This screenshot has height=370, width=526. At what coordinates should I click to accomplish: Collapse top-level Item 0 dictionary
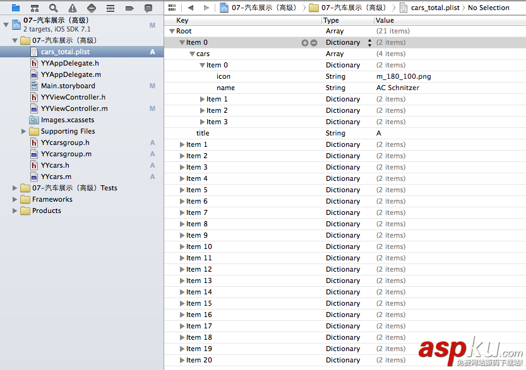click(182, 43)
